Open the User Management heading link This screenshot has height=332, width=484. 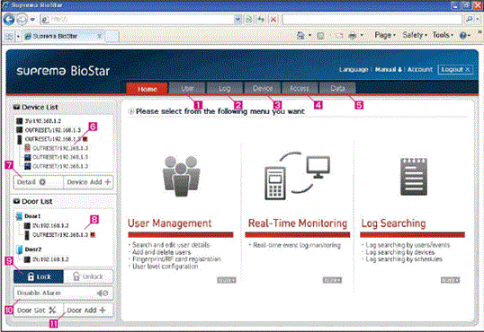[x=170, y=223]
